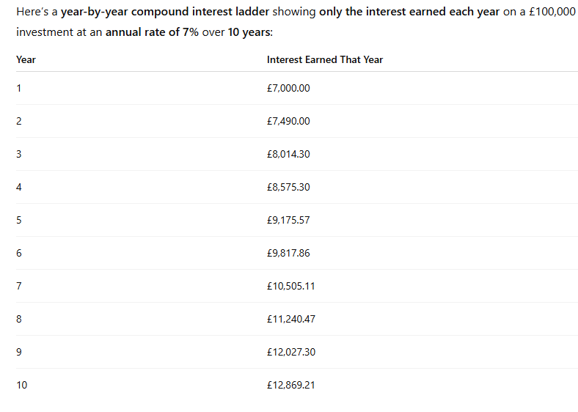Select the £12,869.21 value
The width and height of the screenshot is (578, 412).
point(291,385)
